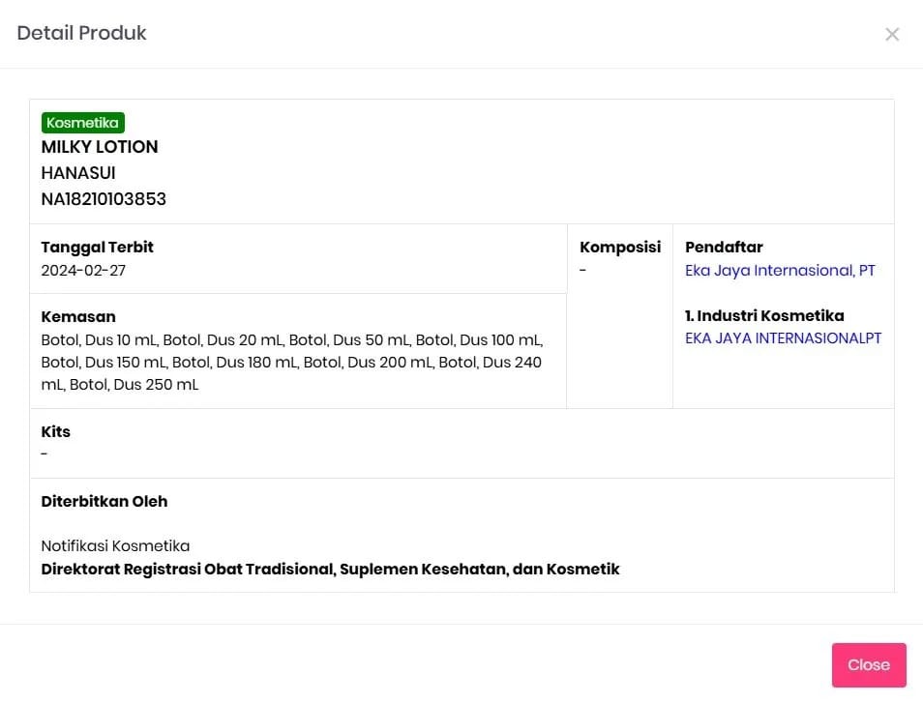923x703 pixels.
Task: Click the HANASUI brand text
Action: 78,173
